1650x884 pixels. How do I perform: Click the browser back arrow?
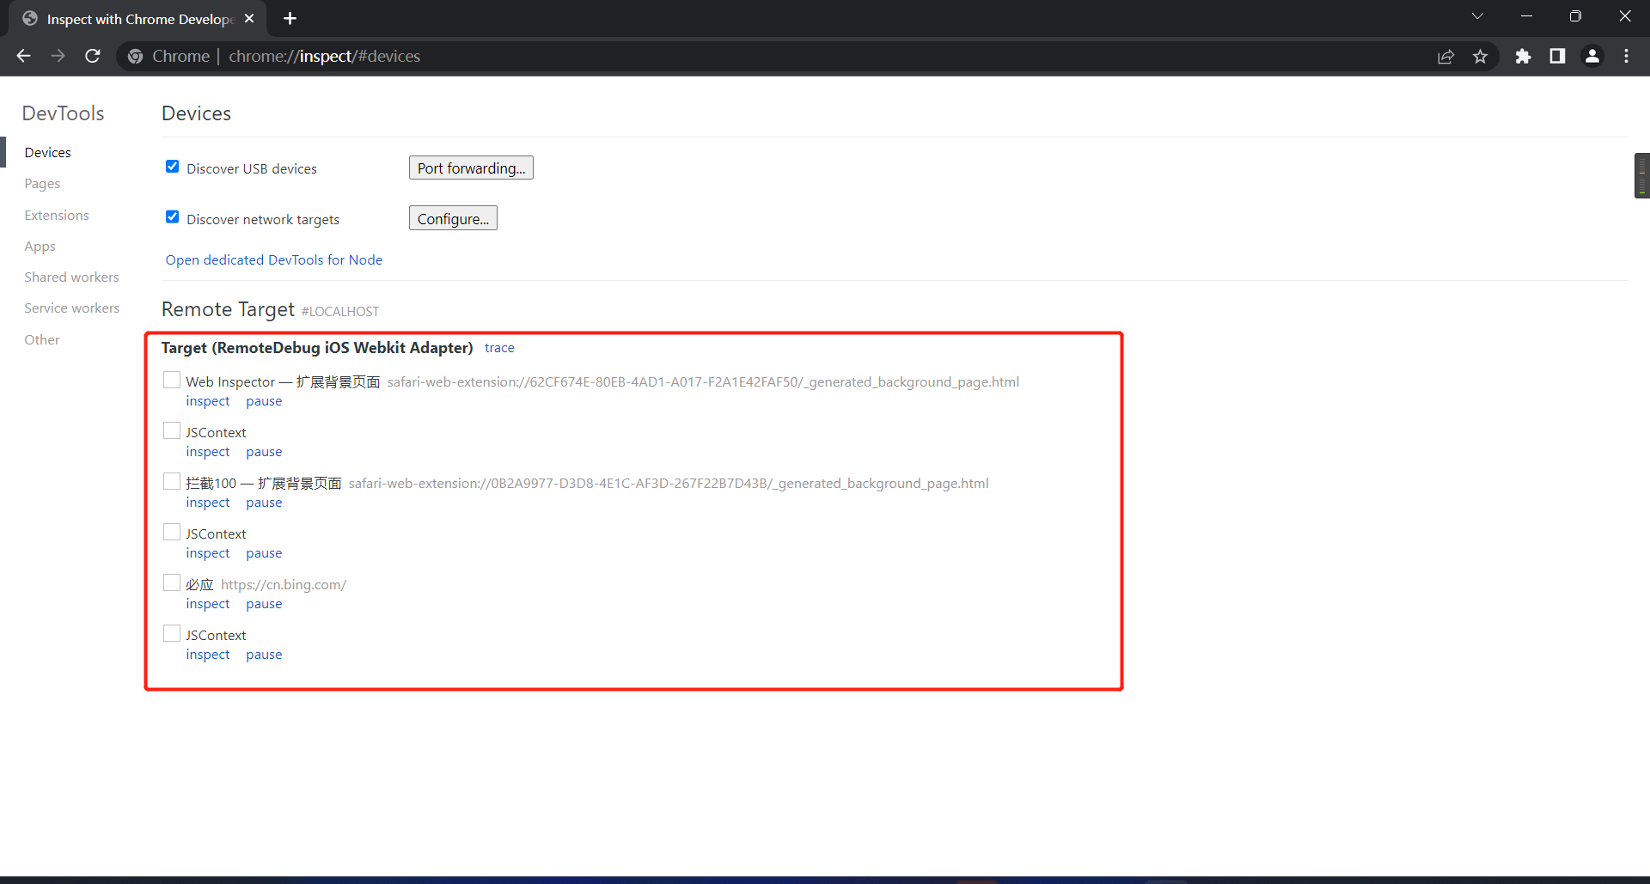23,56
